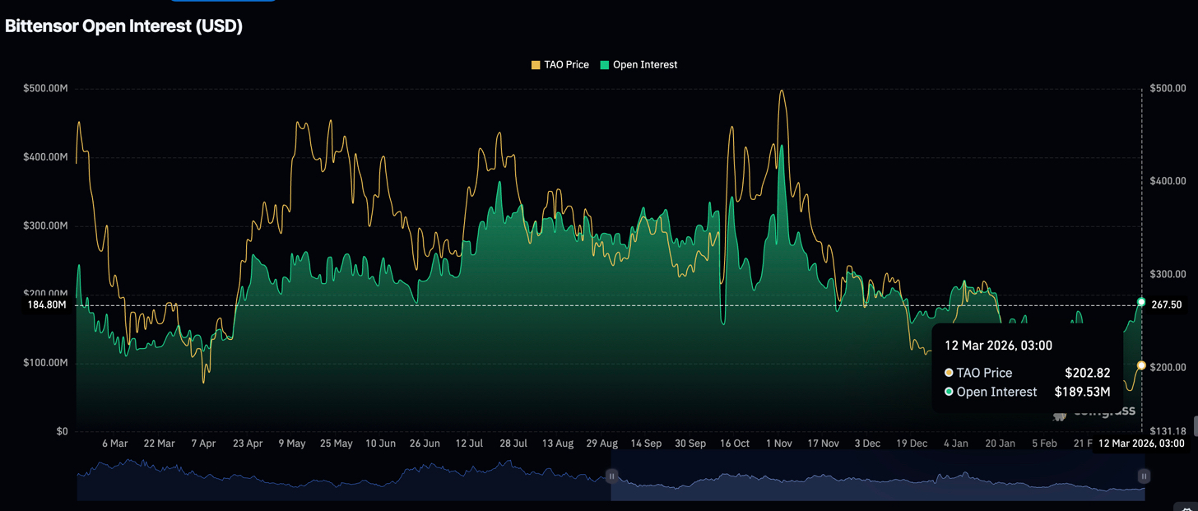Image resolution: width=1198 pixels, height=511 pixels.
Task: Click the yellow dot in tooltip TAO Price row
Action: click(949, 373)
